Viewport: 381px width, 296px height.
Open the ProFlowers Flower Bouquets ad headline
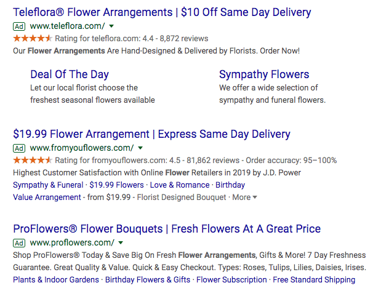click(x=167, y=229)
